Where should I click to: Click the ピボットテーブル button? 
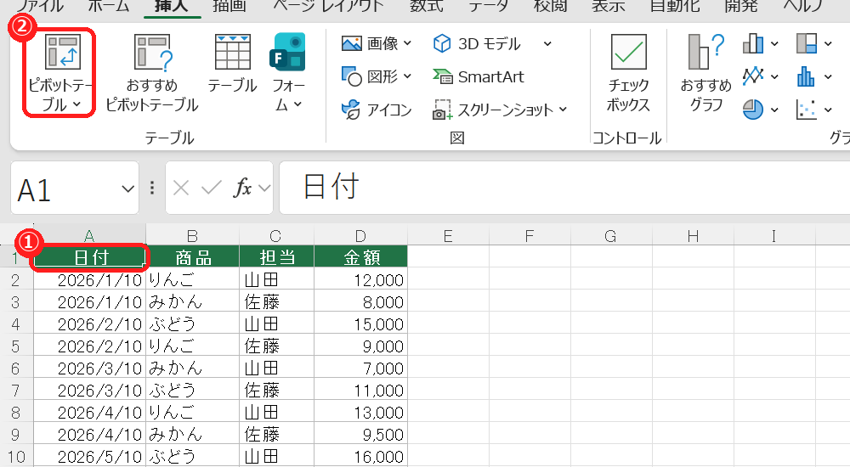click(59, 72)
